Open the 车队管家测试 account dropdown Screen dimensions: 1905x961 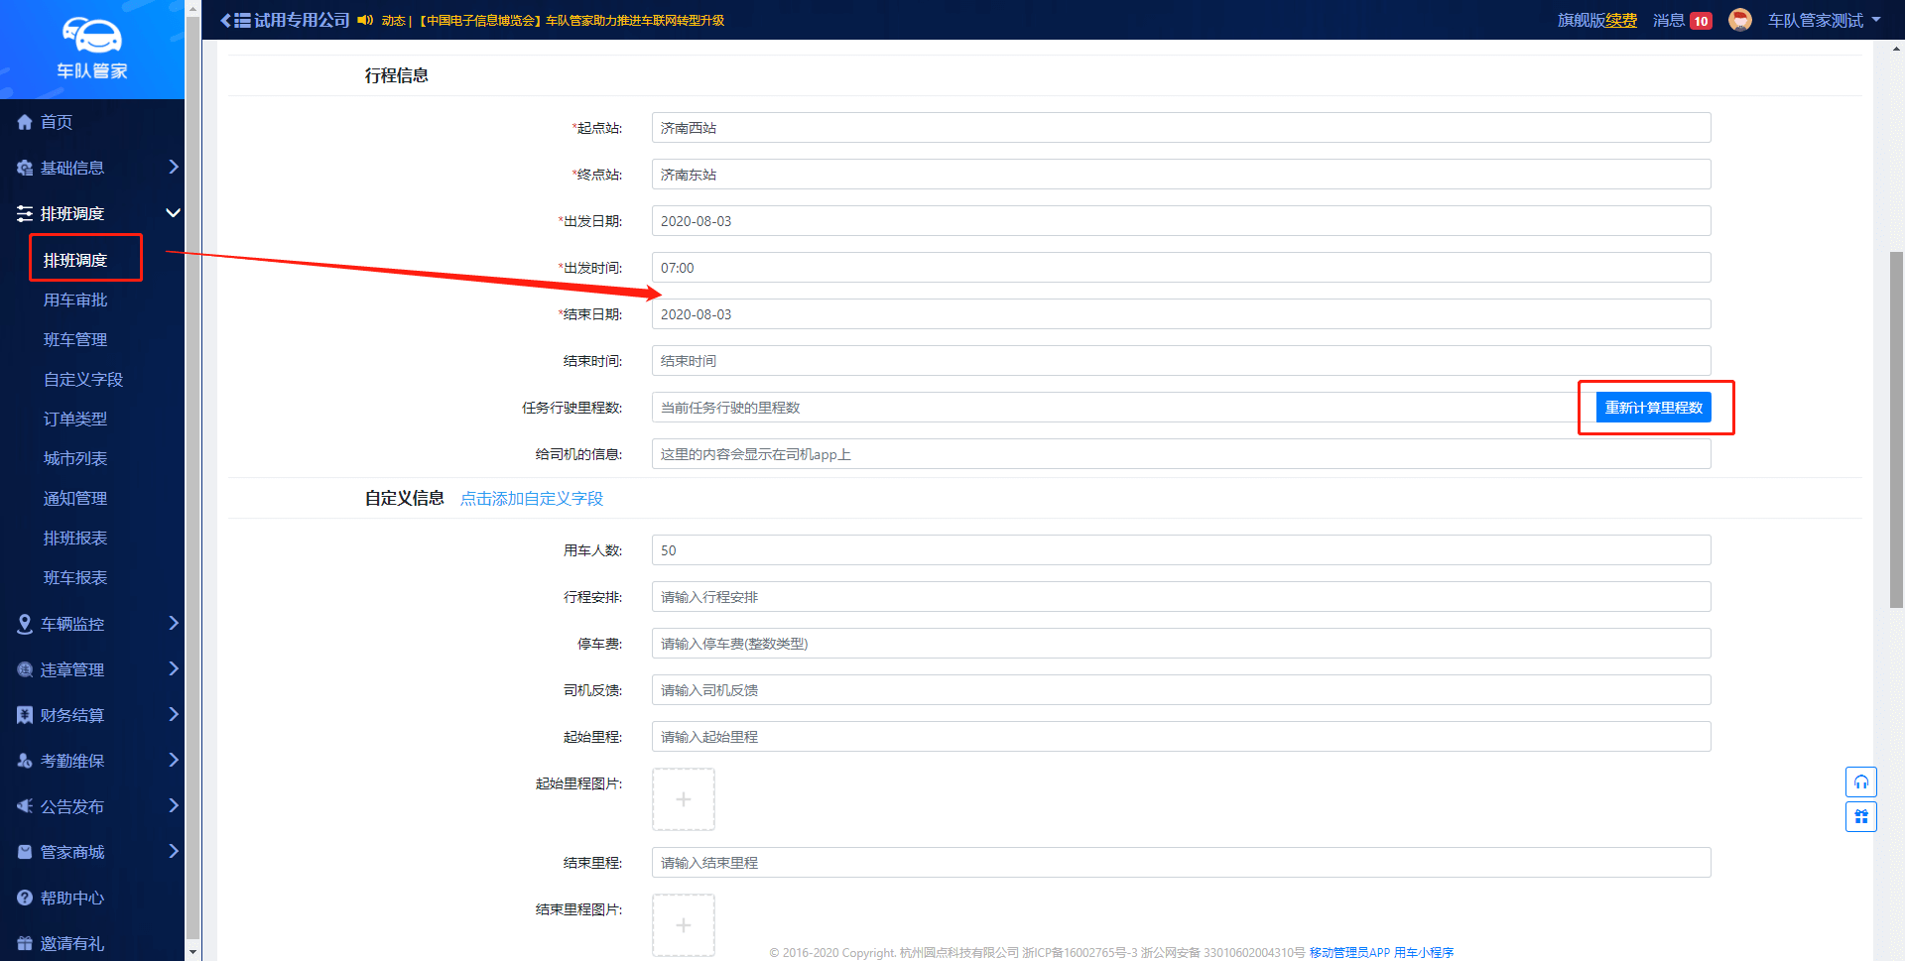(x=1823, y=20)
